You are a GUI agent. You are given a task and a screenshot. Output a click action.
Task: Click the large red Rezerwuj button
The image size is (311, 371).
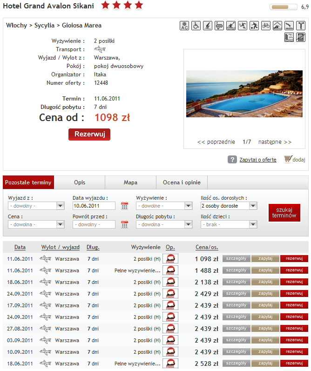89,135
